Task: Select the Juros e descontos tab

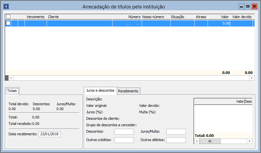Action: [x=100, y=91]
